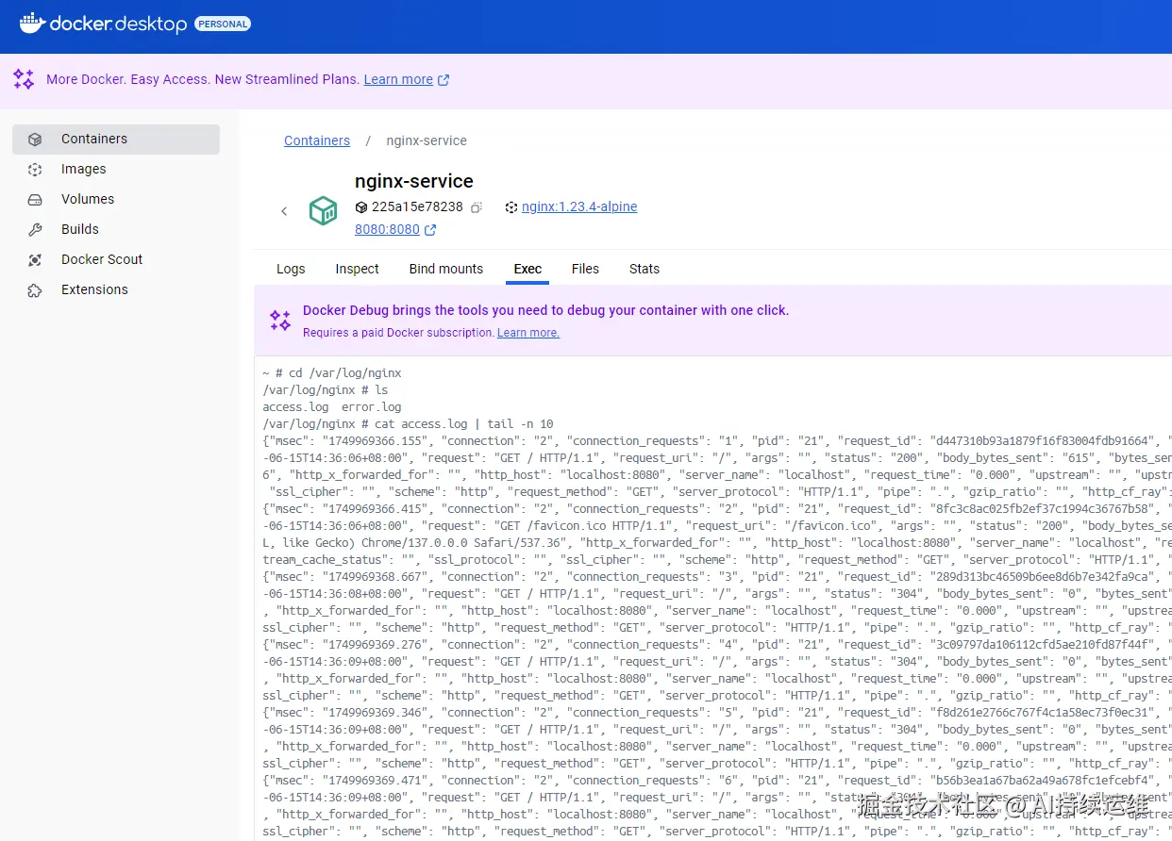Click the nginx-service breadcrumb text
This screenshot has height=841, width=1172.
pyautogui.click(x=427, y=140)
